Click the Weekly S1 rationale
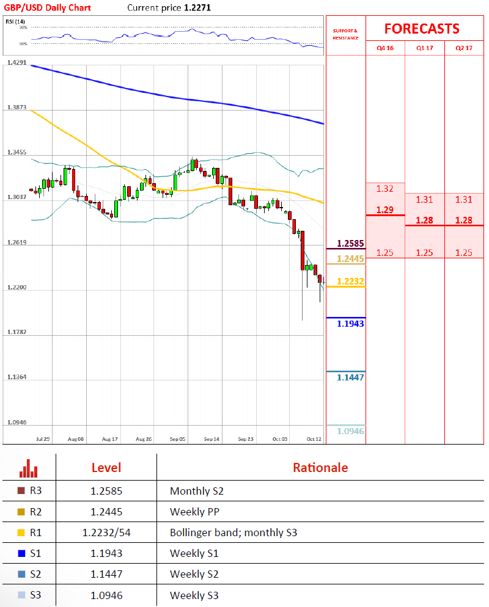Image resolution: width=489 pixels, height=607 pixels. click(194, 554)
